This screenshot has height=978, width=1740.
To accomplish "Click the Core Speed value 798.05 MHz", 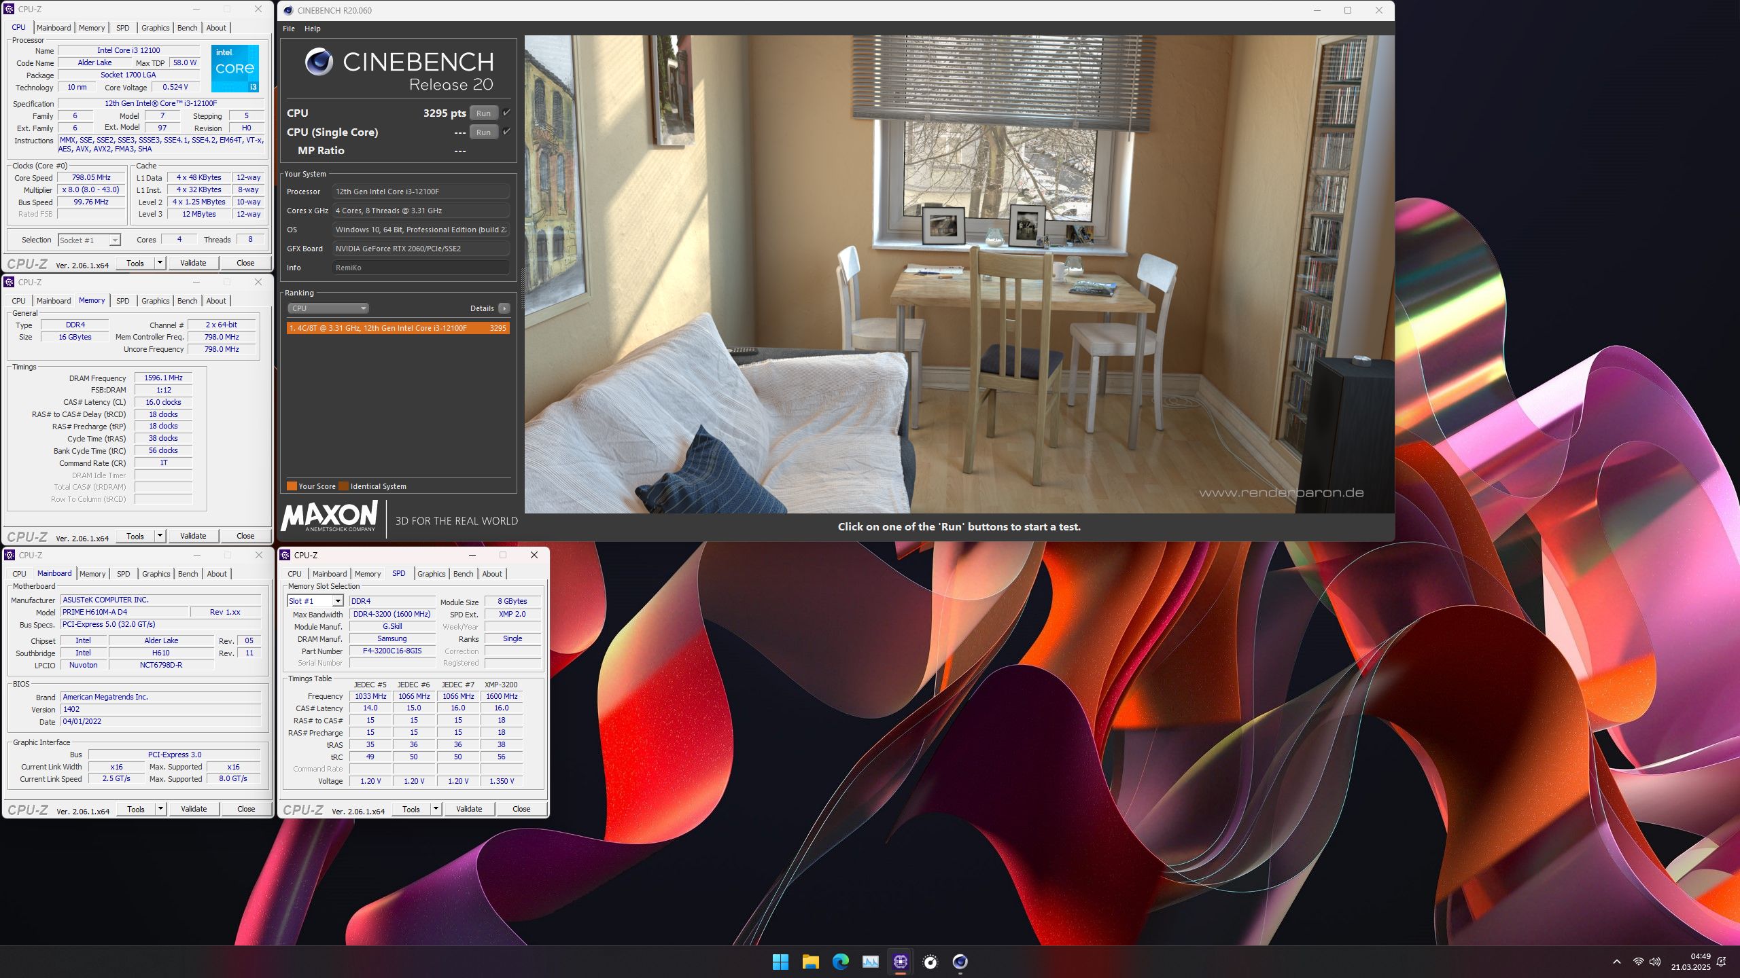I will click(91, 177).
